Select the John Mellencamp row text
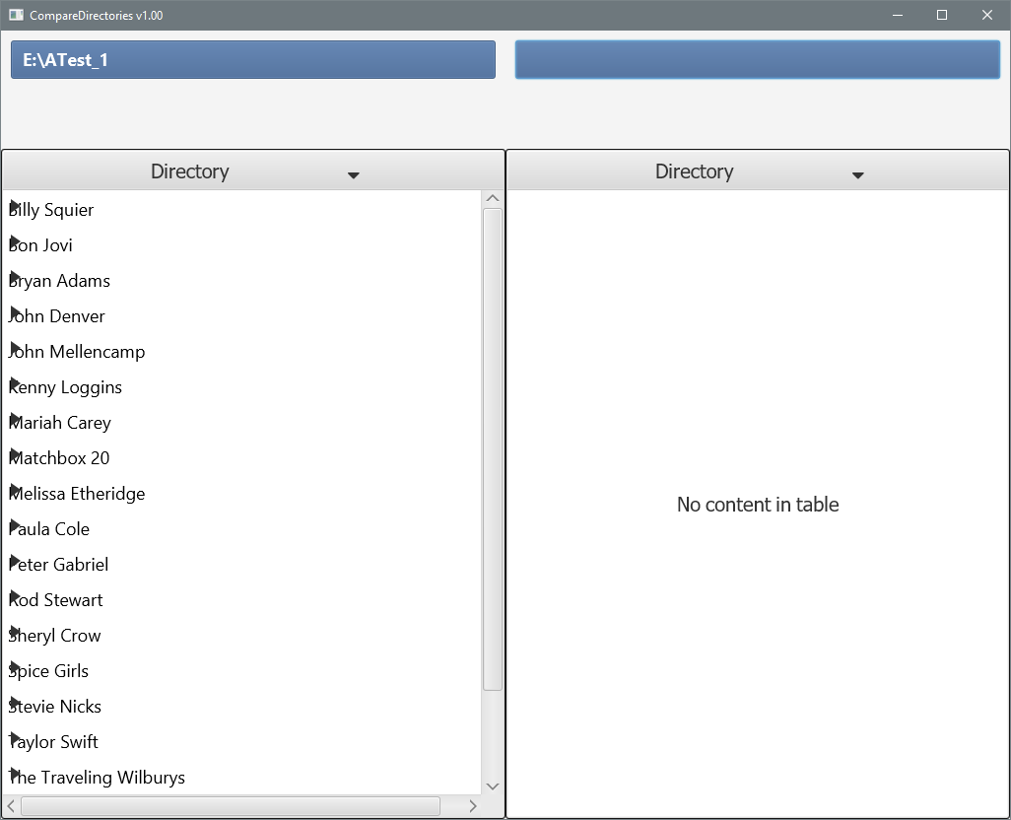This screenshot has height=820, width=1011. tap(77, 352)
